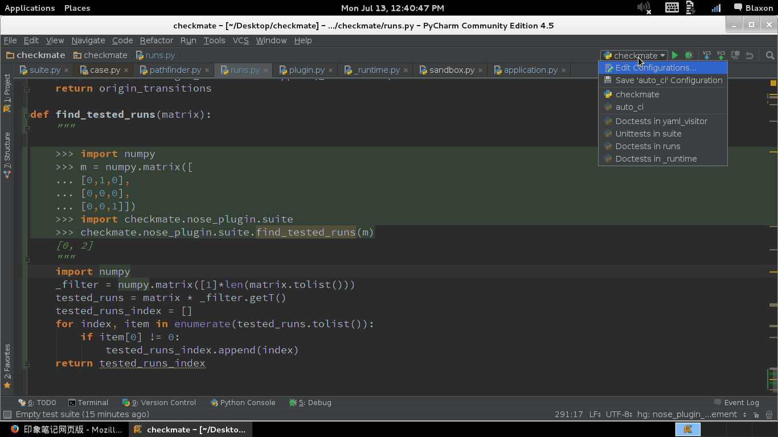Collapse the docstring fold marker
This screenshot has width=778, height=437.
pos(26,128)
